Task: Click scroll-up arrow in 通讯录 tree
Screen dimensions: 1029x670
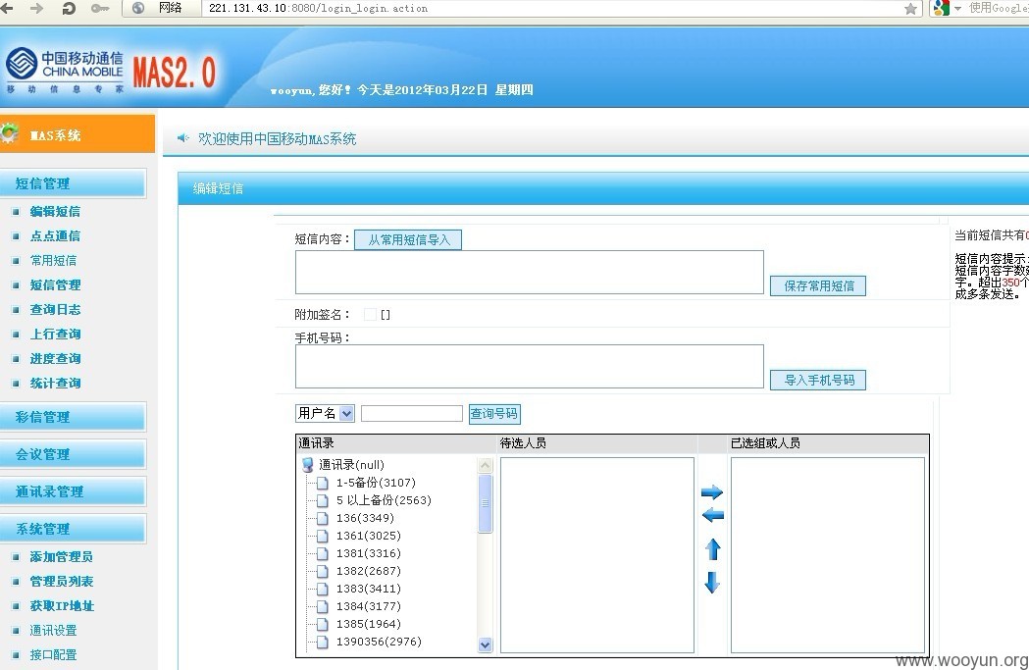Action: 485,465
